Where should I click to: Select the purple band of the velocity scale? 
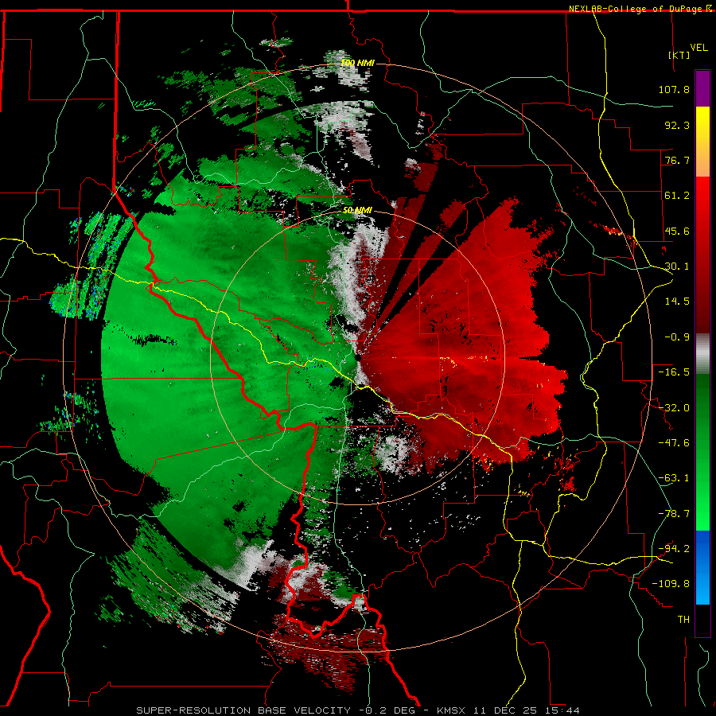click(x=702, y=88)
